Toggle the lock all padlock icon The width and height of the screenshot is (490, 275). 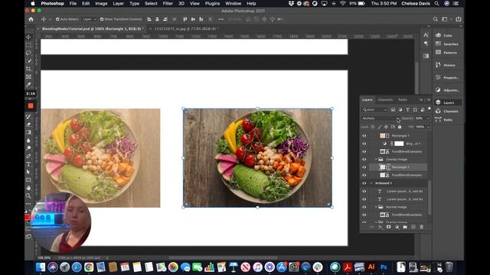pyautogui.click(x=400, y=127)
